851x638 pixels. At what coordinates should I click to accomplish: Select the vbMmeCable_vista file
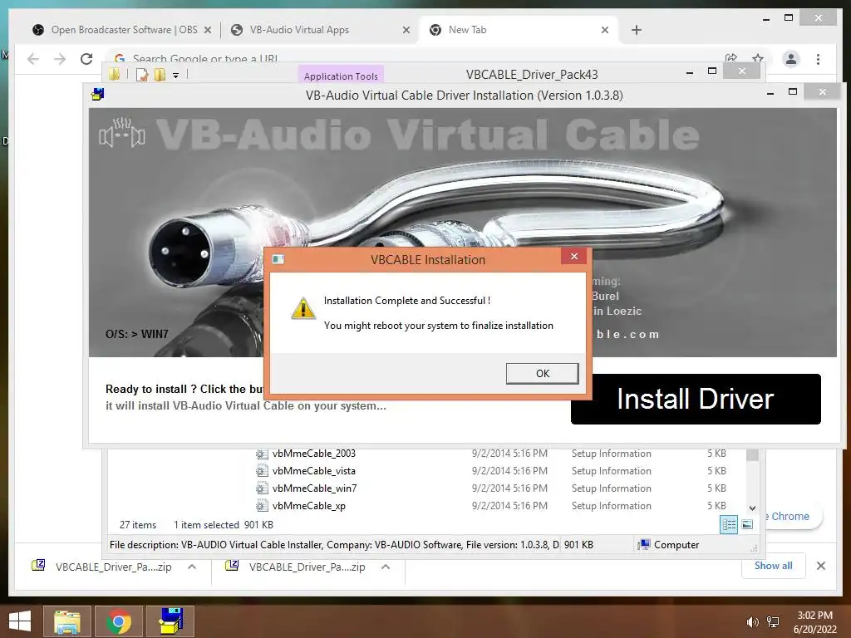tap(313, 471)
